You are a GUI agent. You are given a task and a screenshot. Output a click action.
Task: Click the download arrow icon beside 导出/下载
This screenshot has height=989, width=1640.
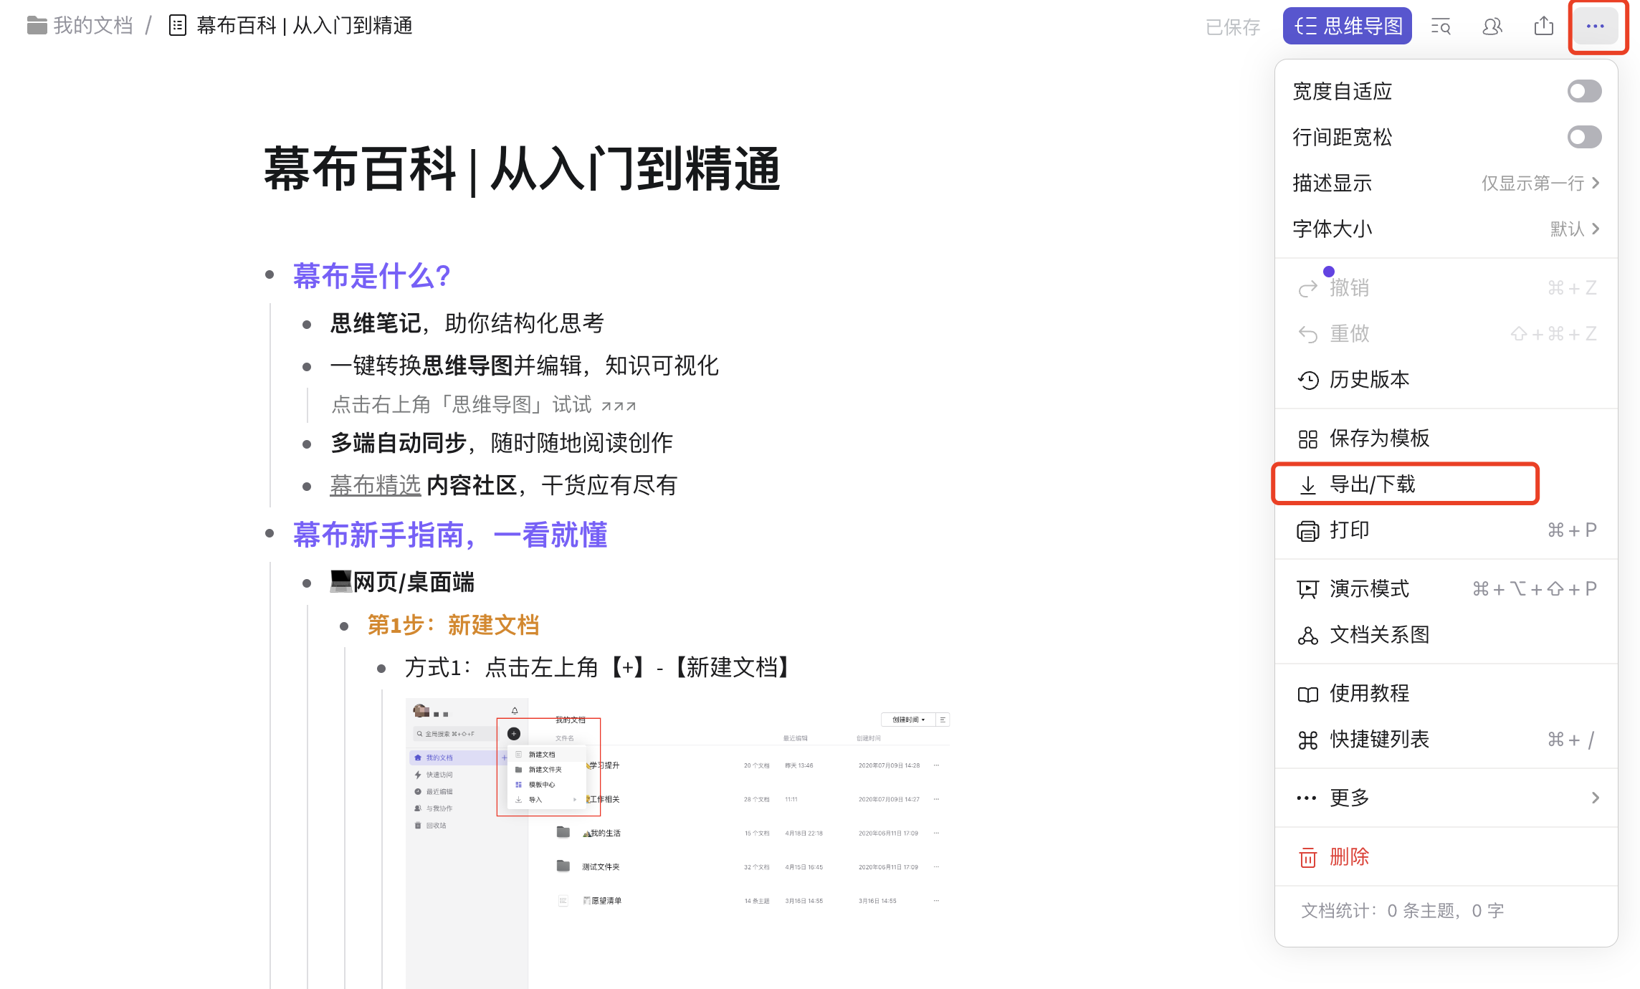(1308, 484)
